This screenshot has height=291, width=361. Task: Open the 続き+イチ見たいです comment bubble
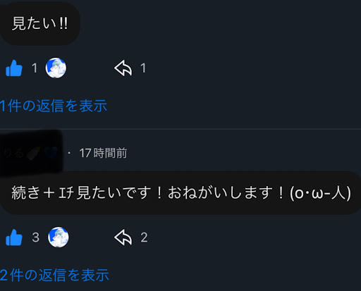180,192
